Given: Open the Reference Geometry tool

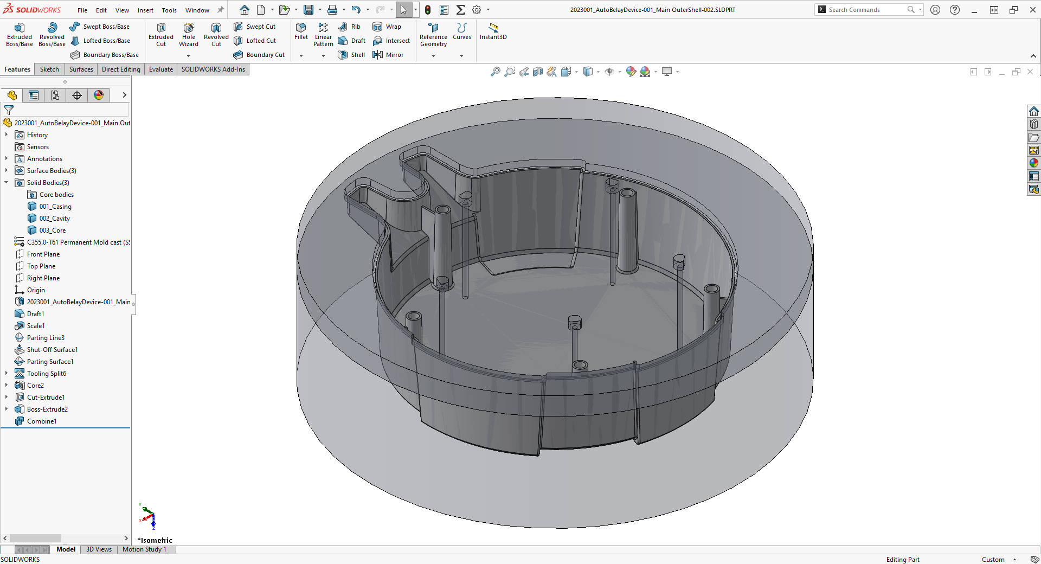Looking at the screenshot, I should (x=433, y=34).
